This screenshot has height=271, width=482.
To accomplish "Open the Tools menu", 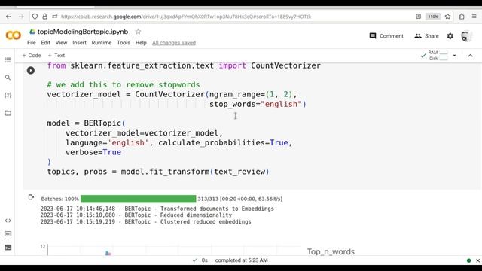I will 124,43.
